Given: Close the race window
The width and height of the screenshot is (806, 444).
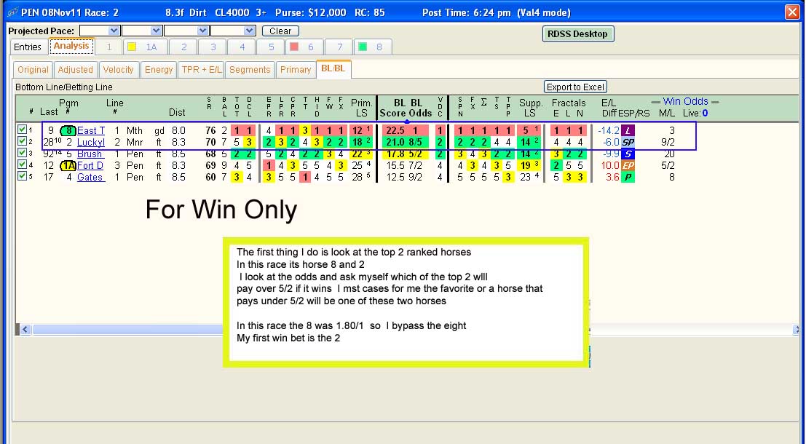Looking at the screenshot, I should click(x=793, y=12).
